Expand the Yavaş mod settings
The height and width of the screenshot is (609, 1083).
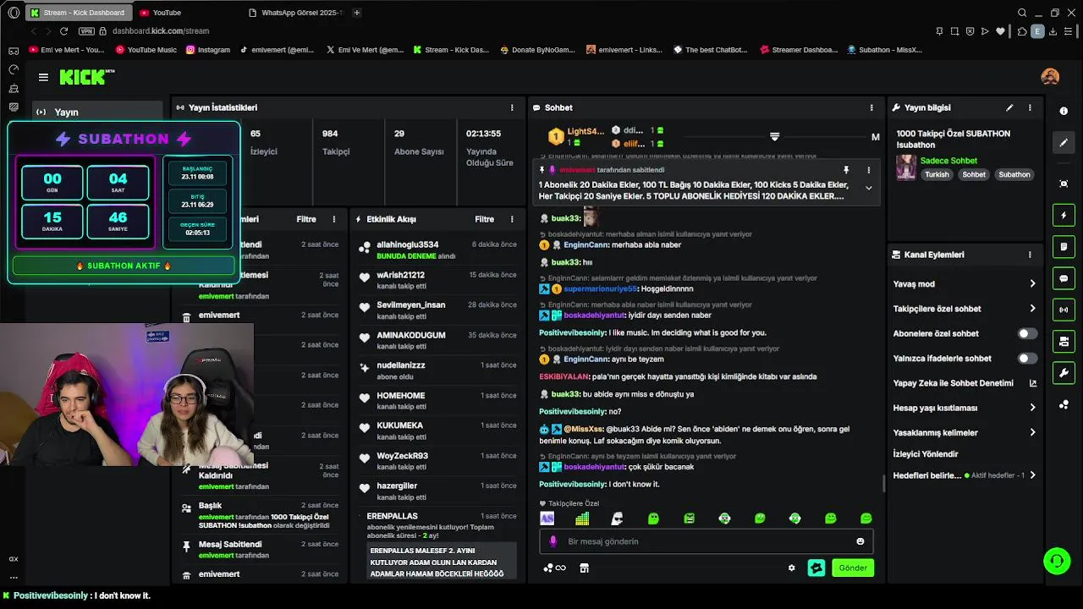point(1032,284)
